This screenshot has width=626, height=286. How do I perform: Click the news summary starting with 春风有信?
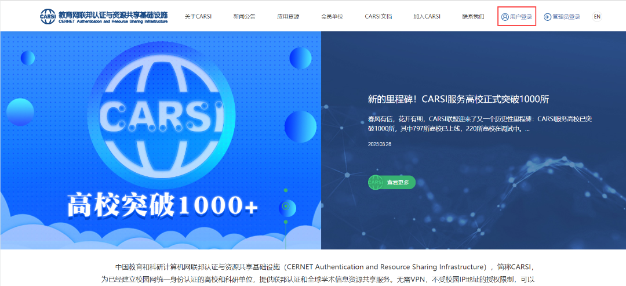tap(479, 124)
